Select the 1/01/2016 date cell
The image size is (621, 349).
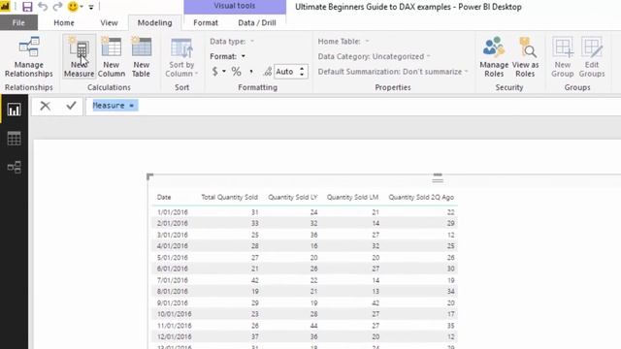click(x=173, y=212)
